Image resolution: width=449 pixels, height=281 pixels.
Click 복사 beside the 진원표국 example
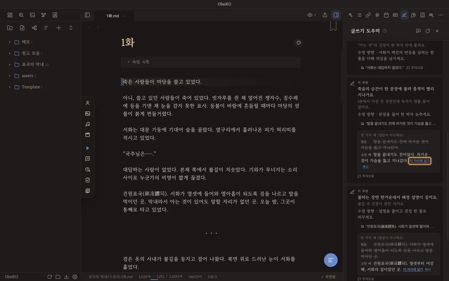[428, 269]
